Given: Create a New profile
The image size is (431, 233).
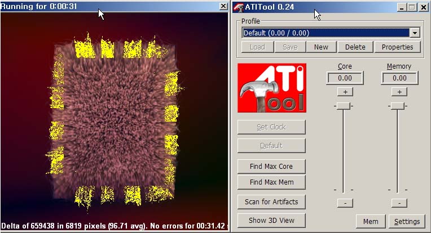Looking at the screenshot, I should (321, 47).
